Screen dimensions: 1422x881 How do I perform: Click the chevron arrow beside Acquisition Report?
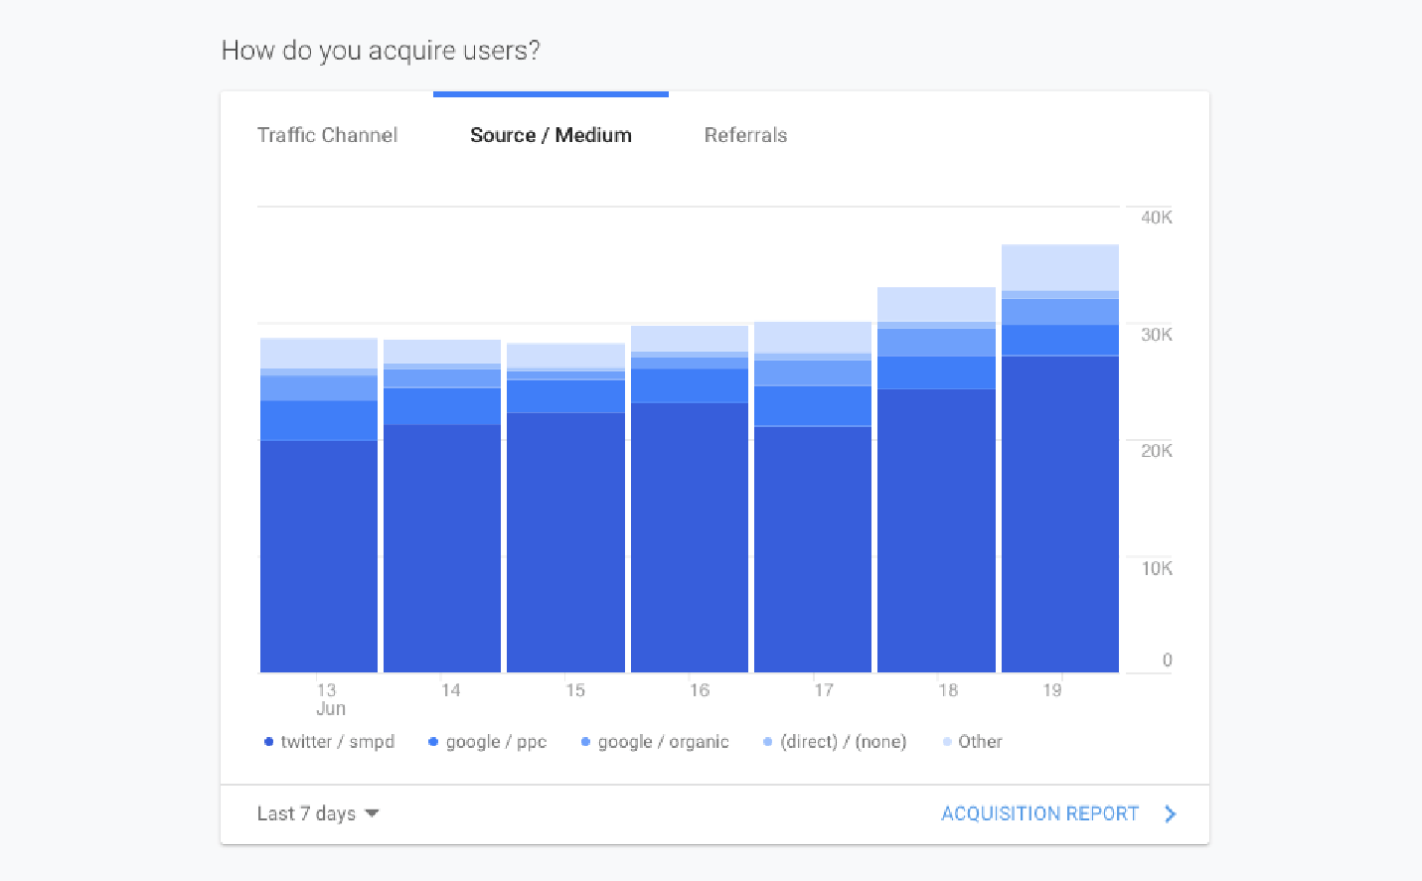(x=1171, y=813)
